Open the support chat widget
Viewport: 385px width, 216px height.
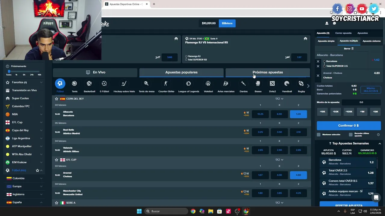click(376, 197)
